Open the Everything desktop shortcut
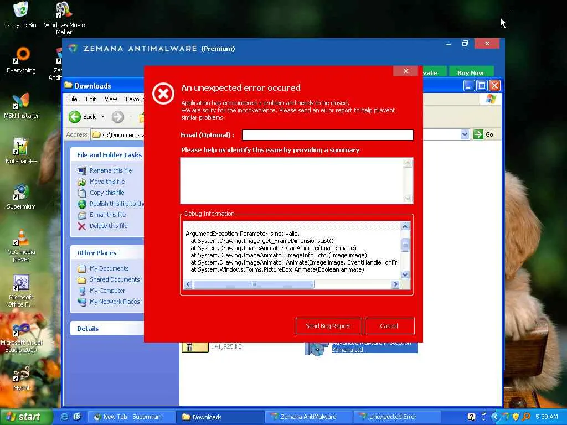Screen dimensions: 567x425 coord(21,60)
